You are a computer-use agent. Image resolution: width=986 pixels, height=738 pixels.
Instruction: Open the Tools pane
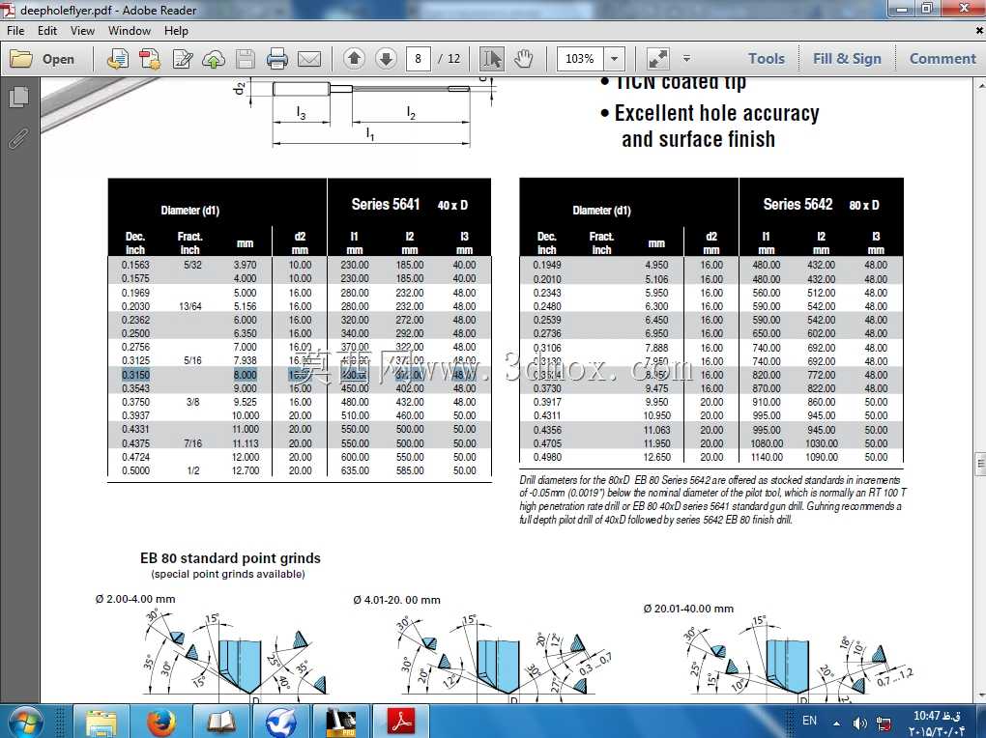766,59
